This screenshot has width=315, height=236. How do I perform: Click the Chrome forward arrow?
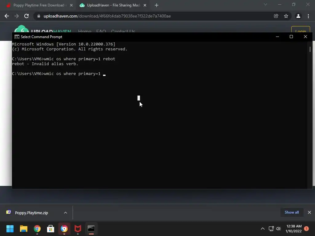click(17, 16)
